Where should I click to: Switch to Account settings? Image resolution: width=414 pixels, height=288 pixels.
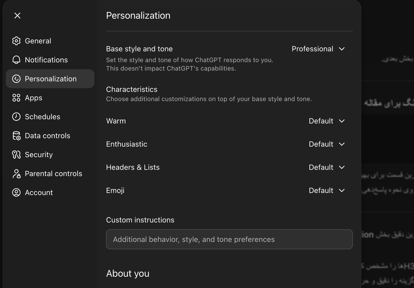click(x=50, y=192)
